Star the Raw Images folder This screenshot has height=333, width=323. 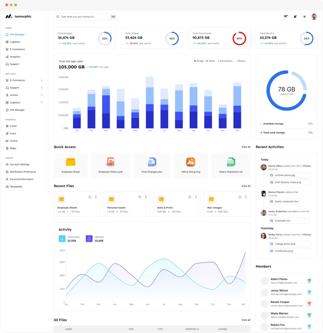point(240,197)
